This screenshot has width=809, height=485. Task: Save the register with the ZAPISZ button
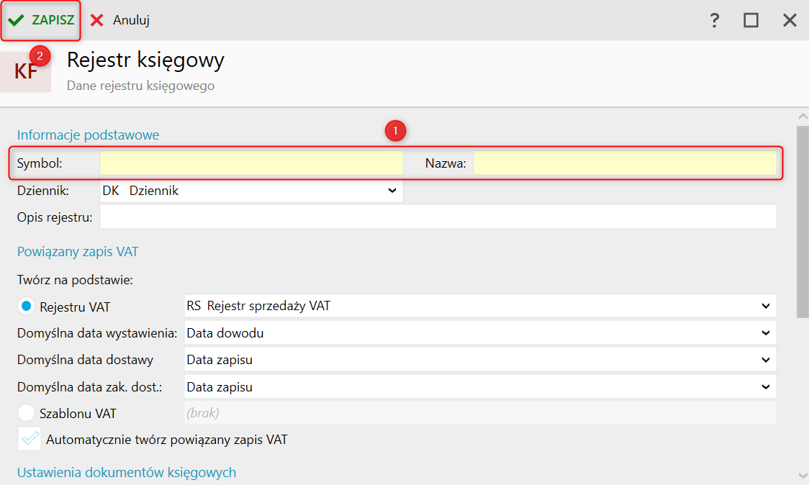click(41, 20)
